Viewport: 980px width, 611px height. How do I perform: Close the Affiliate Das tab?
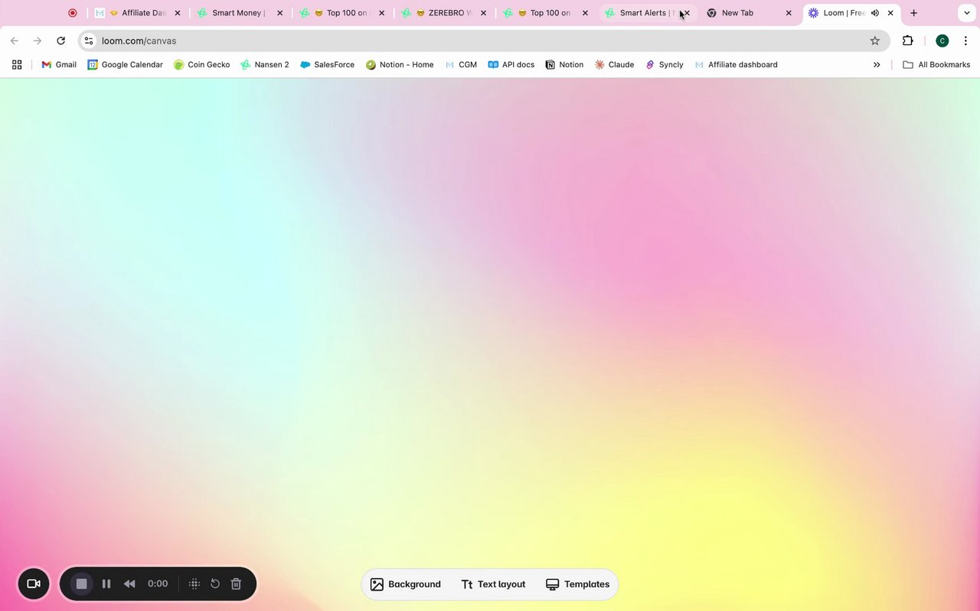point(178,13)
